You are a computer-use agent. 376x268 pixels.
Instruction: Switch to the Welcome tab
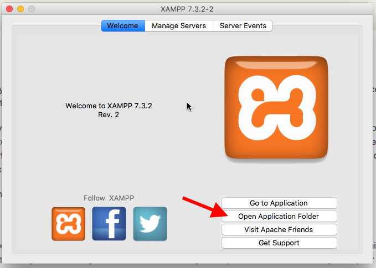tap(123, 25)
